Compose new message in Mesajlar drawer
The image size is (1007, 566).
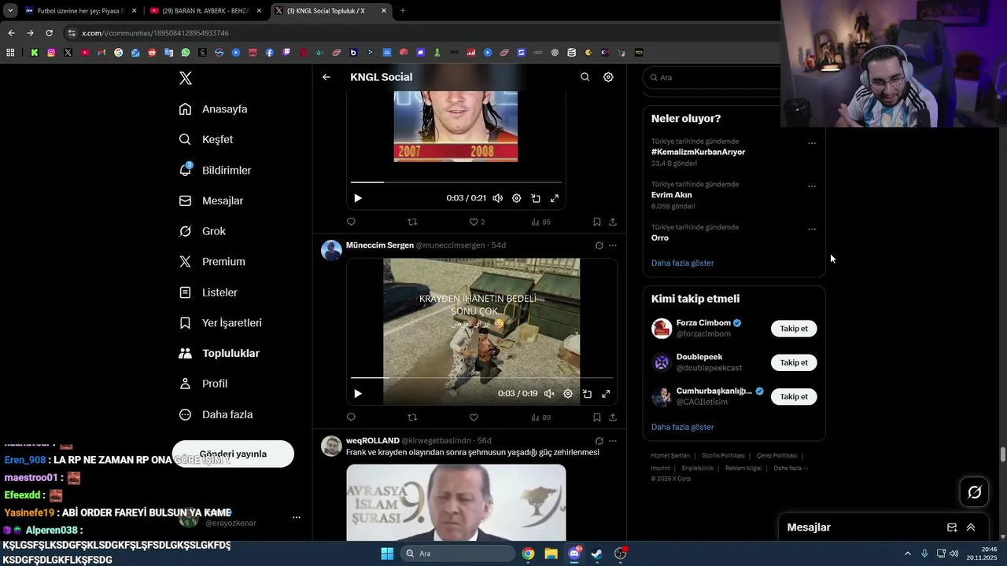point(952,527)
